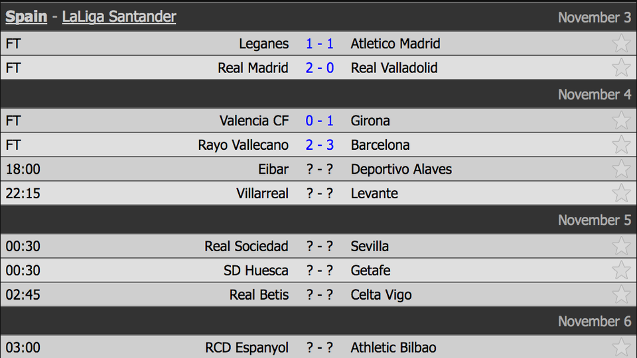Viewport: 637px width, 358px height.
Task: Star the Real Madrid vs Real Valladolid match
Action: coord(621,68)
